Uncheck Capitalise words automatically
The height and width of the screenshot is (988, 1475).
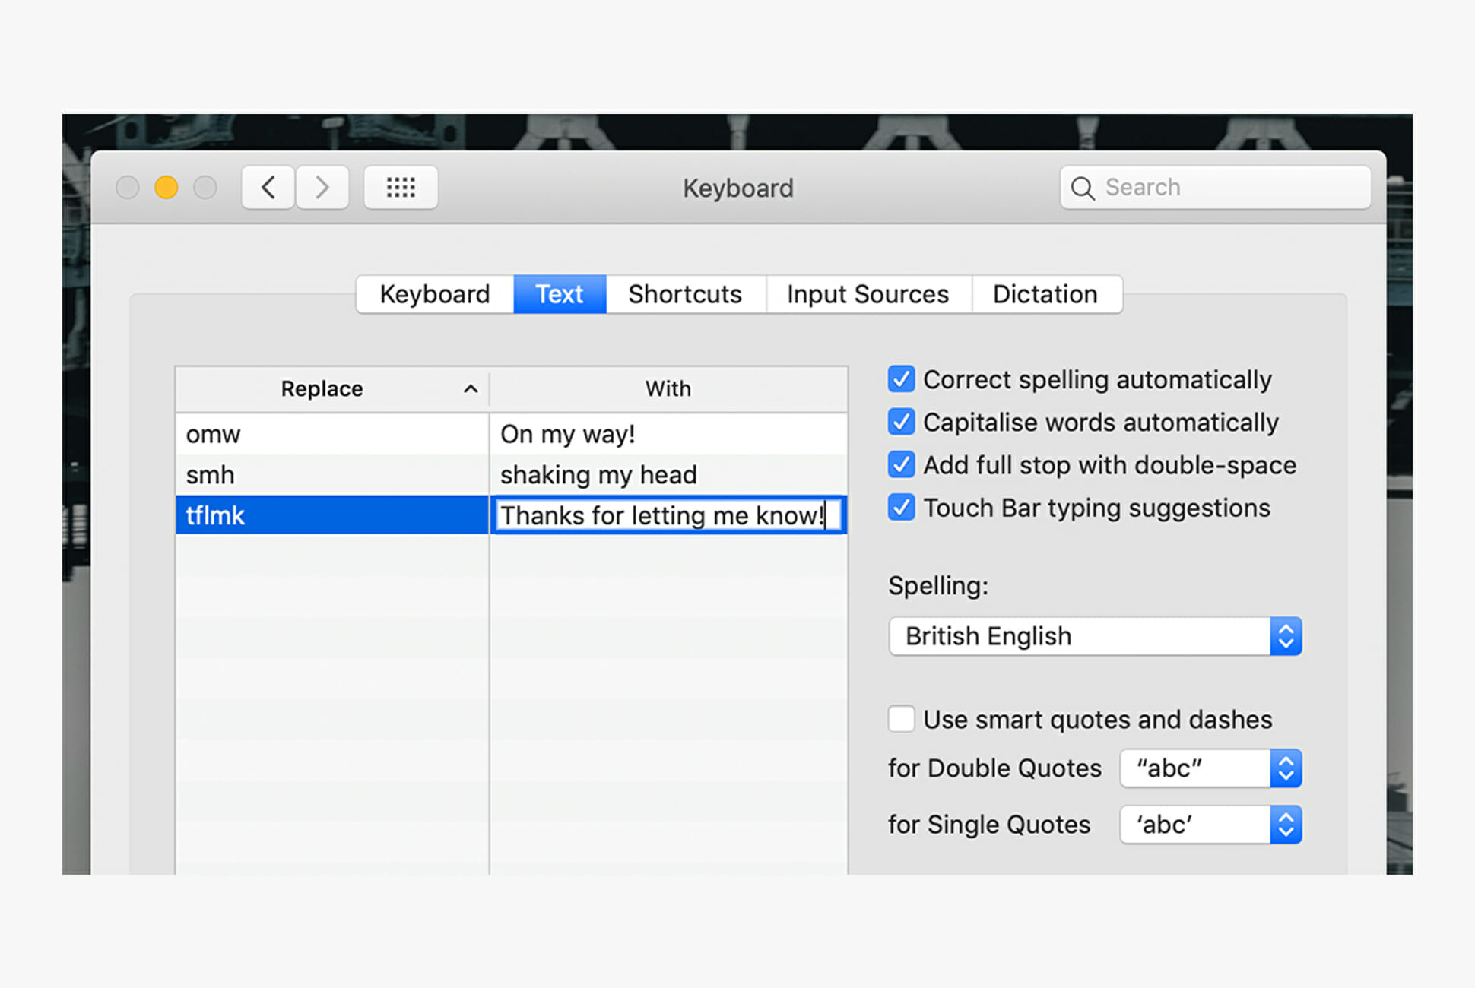902,422
